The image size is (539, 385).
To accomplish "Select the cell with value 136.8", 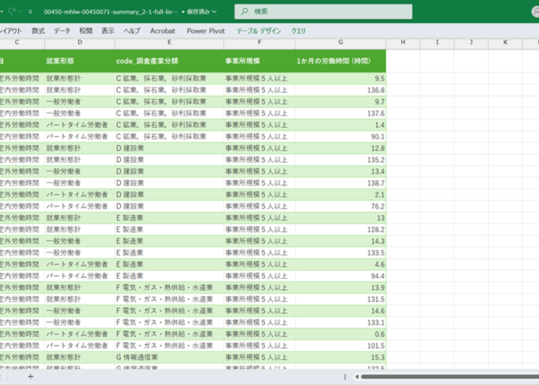I will 340,90.
